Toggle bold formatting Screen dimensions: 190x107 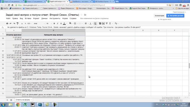54,23
